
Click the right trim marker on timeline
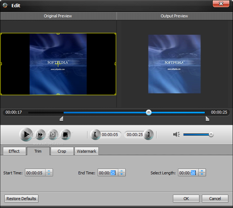tap(207, 119)
